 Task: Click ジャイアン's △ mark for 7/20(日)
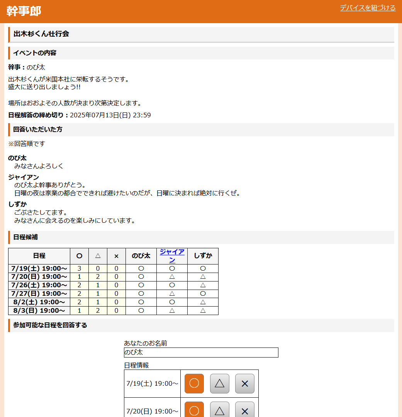pos(172,277)
